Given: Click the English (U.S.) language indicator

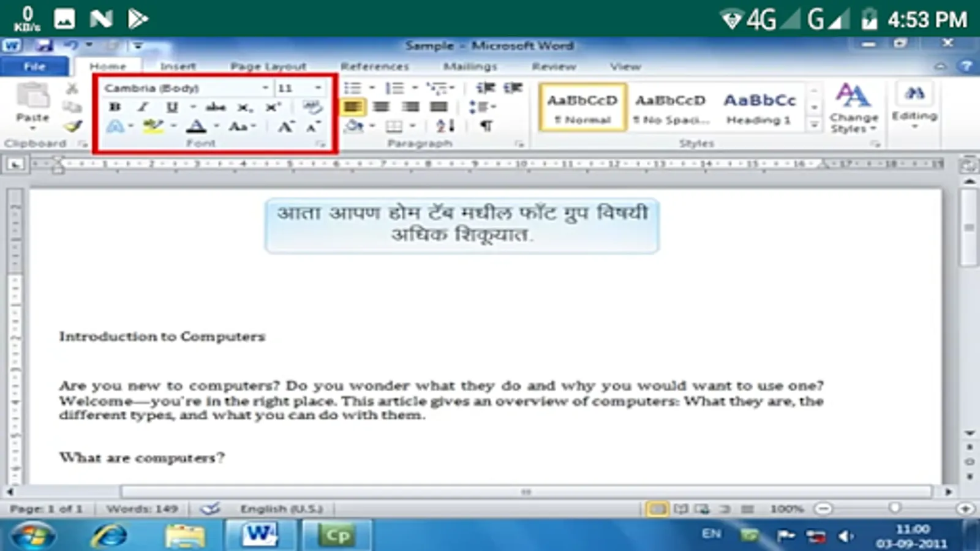Looking at the screenshot, I should point(281,509).
